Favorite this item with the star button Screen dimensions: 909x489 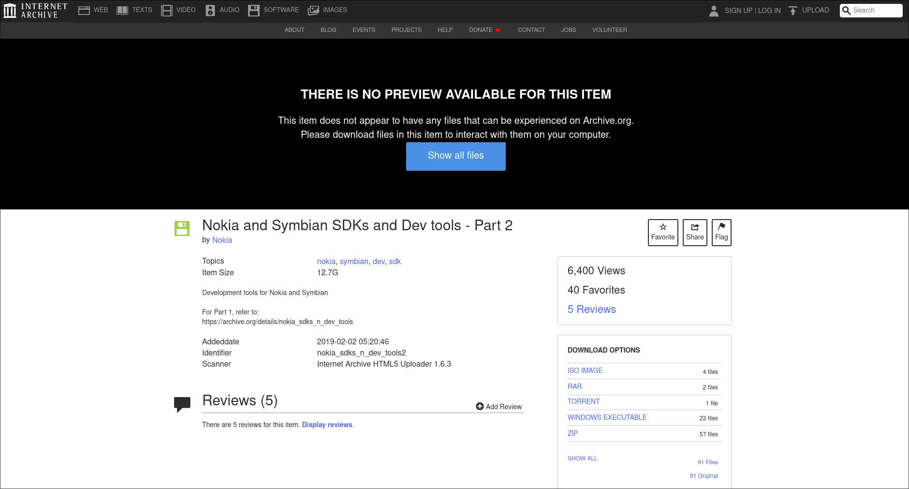pyautogui.click(x=663, y=232)
